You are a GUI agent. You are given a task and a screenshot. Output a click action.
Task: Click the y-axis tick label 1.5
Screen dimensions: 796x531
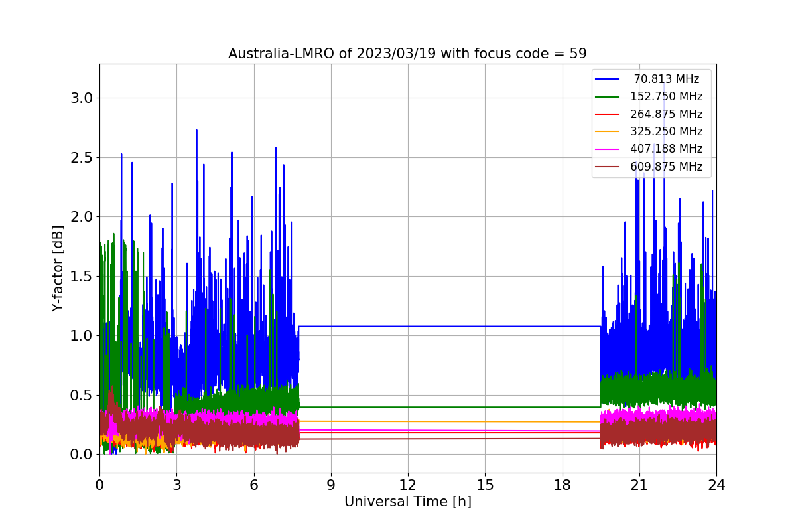tap(82, 277)
